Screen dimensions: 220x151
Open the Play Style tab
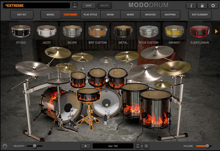point(90,14)
